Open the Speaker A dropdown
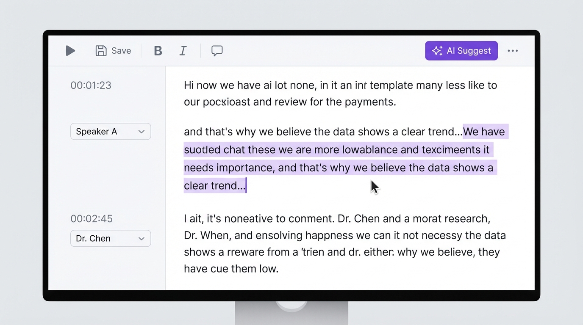 coord(110,131)
